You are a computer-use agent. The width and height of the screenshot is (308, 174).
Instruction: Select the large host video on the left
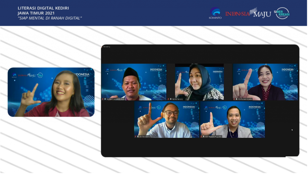coord(51,92)
